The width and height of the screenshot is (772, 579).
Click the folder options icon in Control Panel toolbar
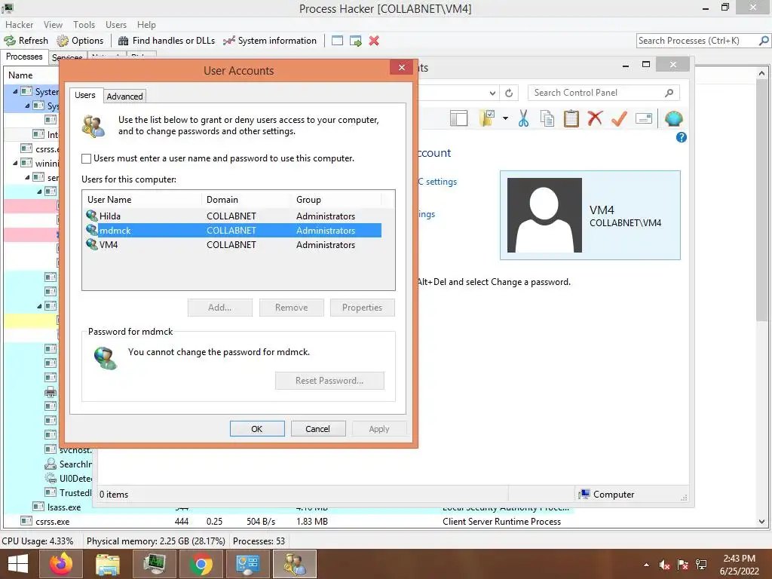[486, 118]
